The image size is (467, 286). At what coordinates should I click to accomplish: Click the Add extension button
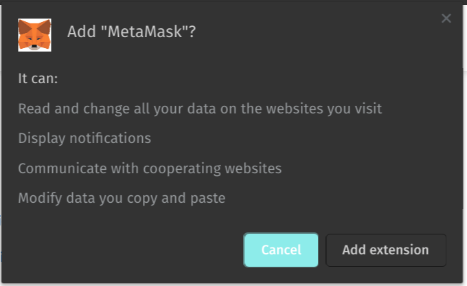[386, 250]
